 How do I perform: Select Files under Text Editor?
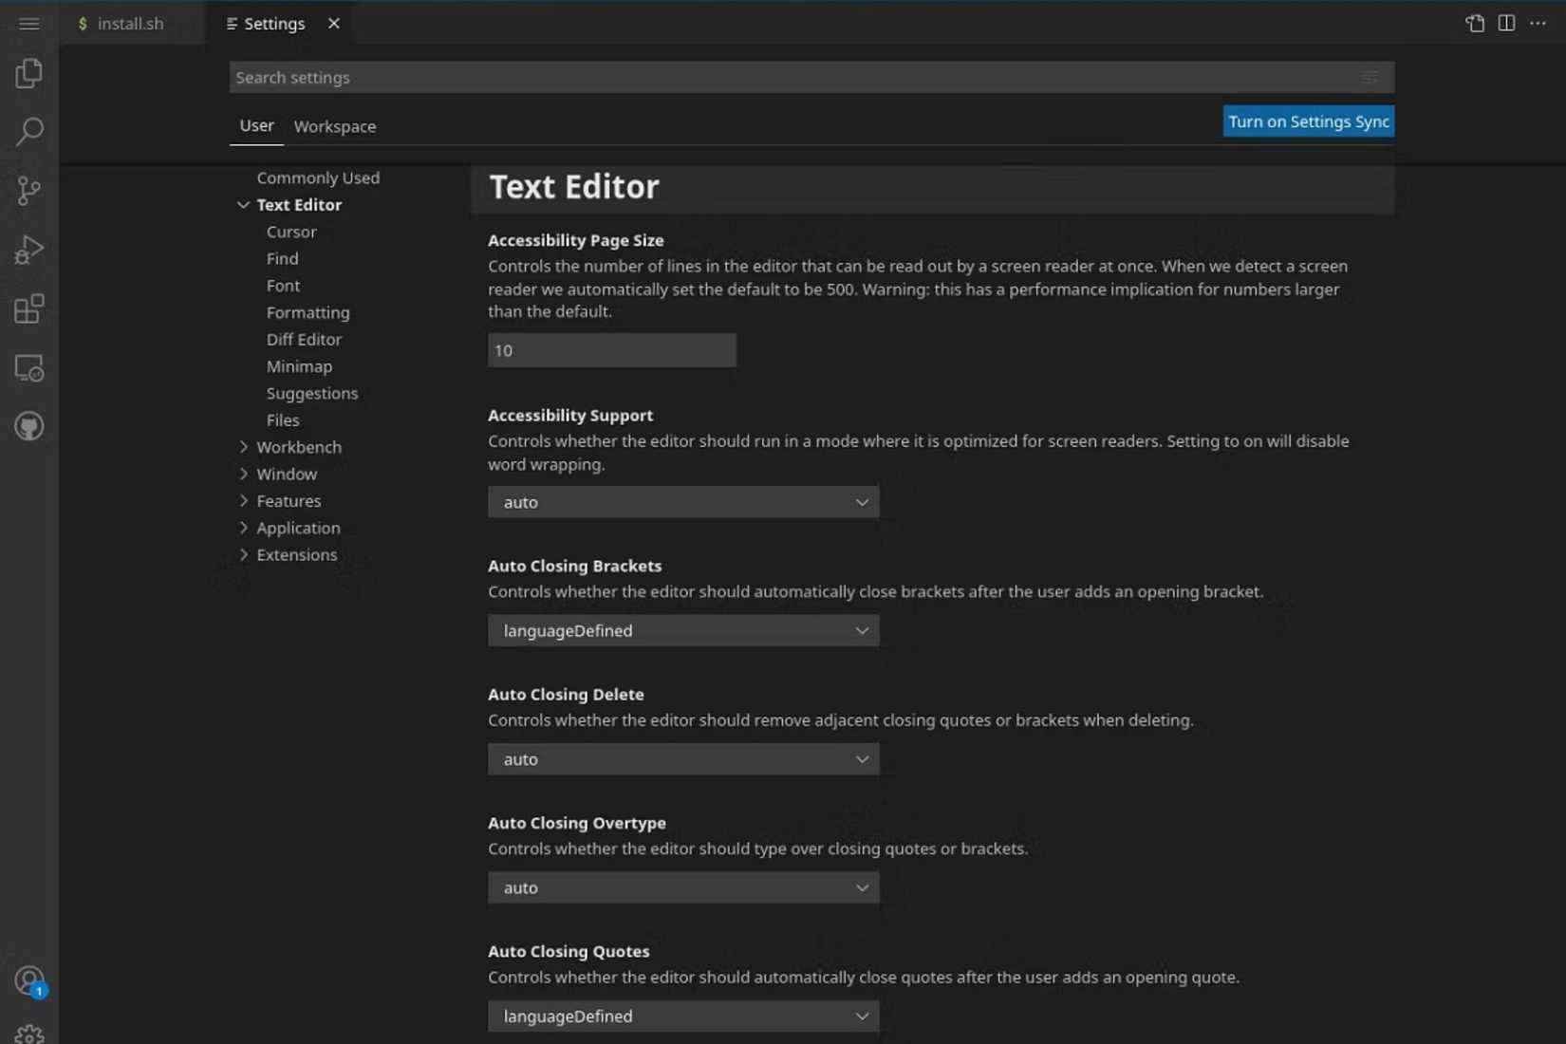click(283, 419)
